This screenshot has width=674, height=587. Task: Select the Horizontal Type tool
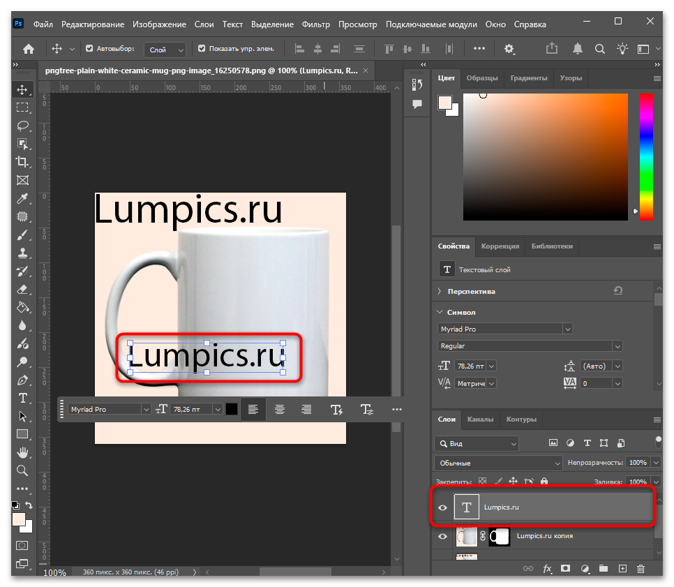22,399
